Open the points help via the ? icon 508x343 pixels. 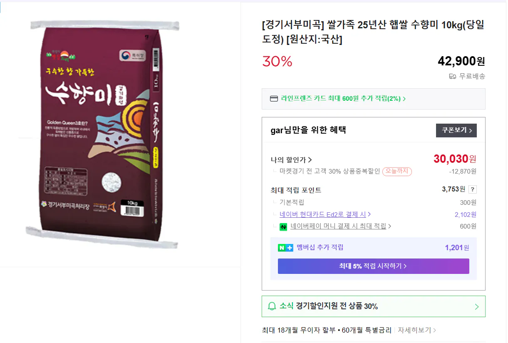(x=472, y=189)
